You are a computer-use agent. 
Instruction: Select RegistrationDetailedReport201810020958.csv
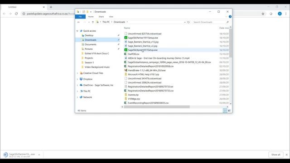point(151,66)
